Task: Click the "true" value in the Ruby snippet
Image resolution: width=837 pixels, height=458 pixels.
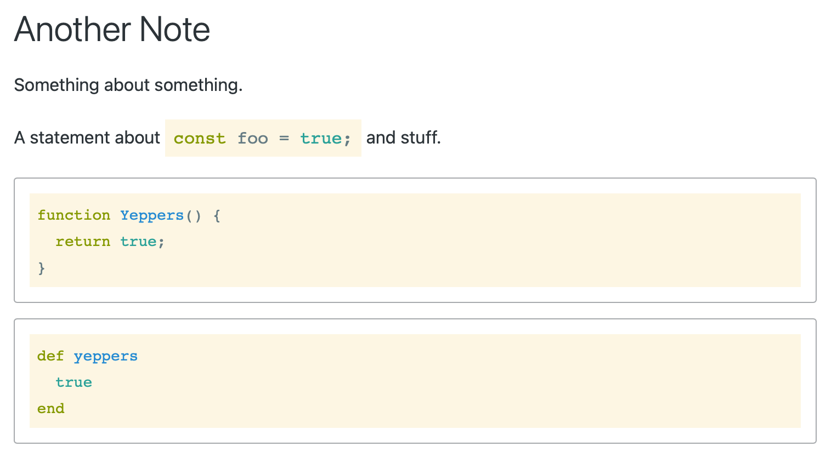Action: pos(73,382)
